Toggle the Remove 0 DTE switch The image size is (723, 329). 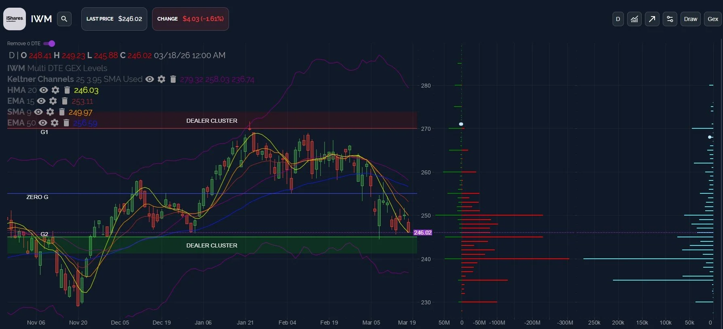49,43
